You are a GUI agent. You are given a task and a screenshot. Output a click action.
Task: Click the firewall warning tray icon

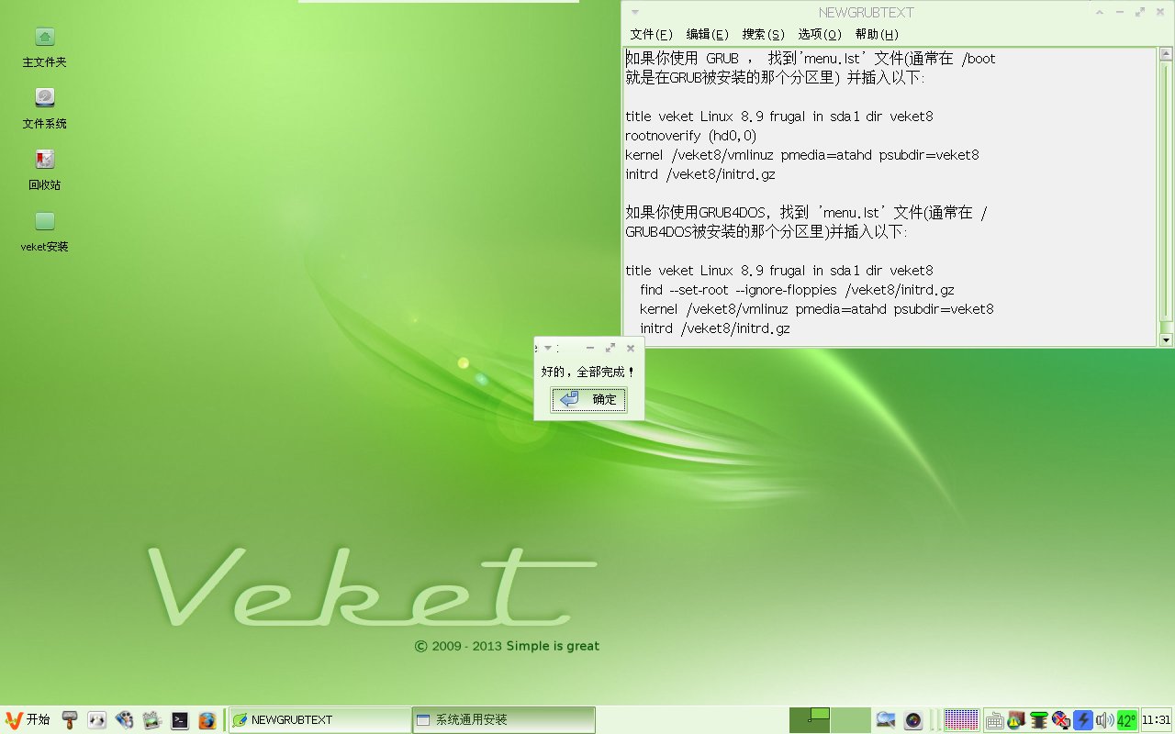tap(1016, 720)
